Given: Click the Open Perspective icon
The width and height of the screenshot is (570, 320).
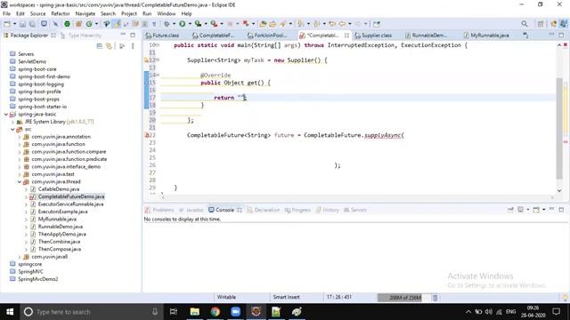Looking at the screenshot, I should [541, 24].
